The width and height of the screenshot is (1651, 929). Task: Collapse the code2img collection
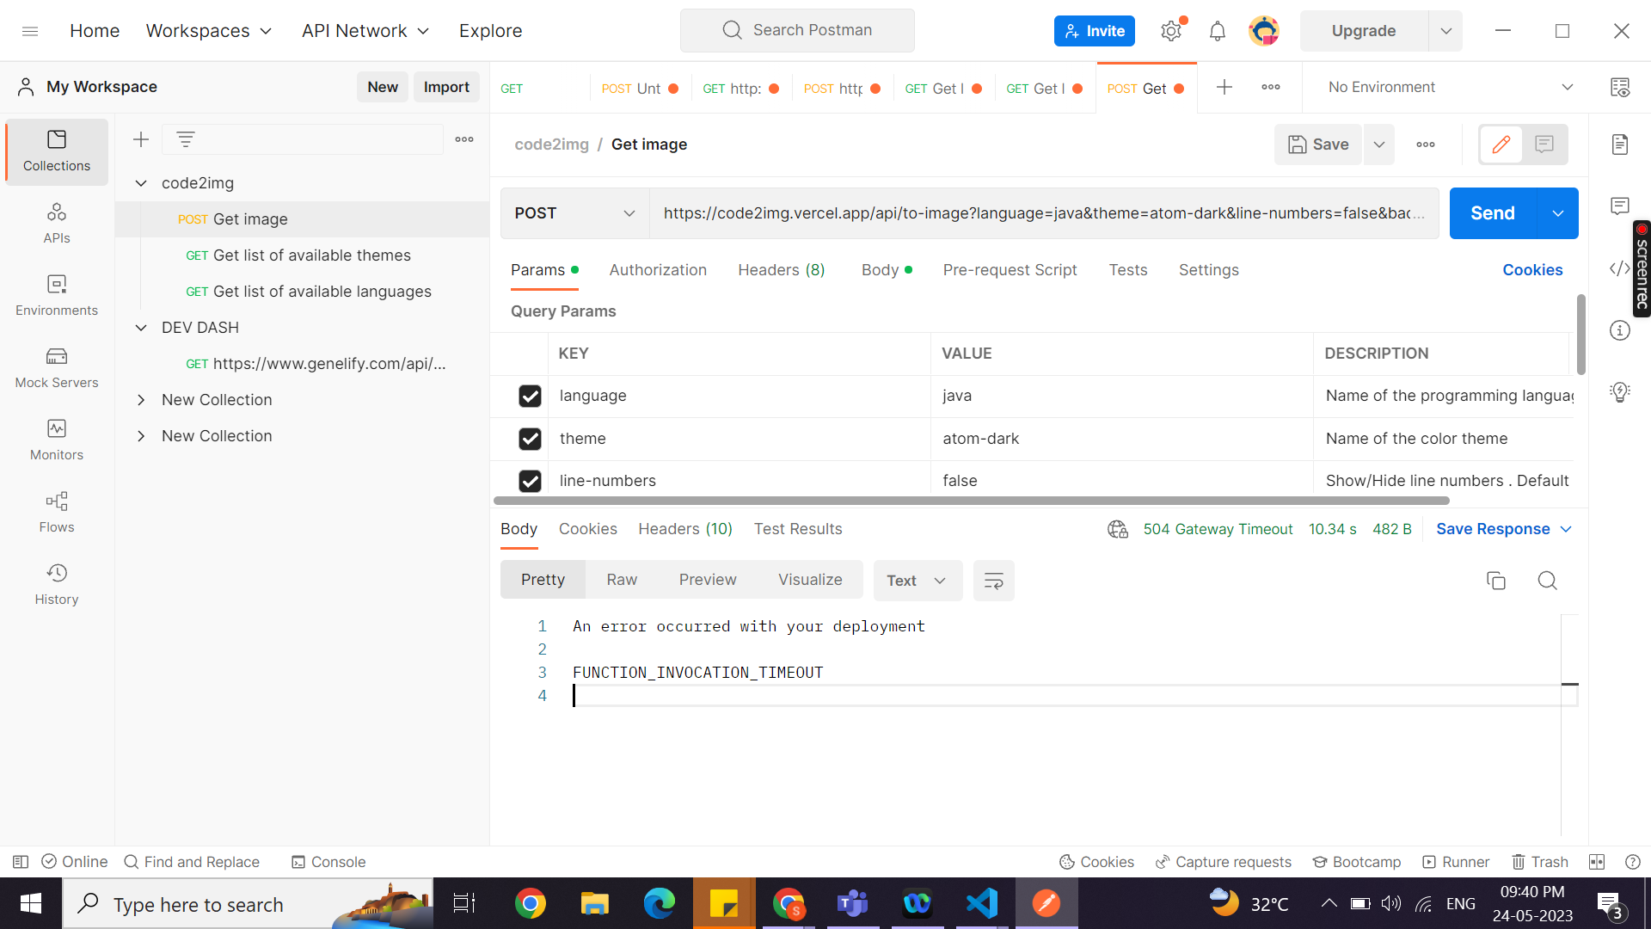[141, 182]
